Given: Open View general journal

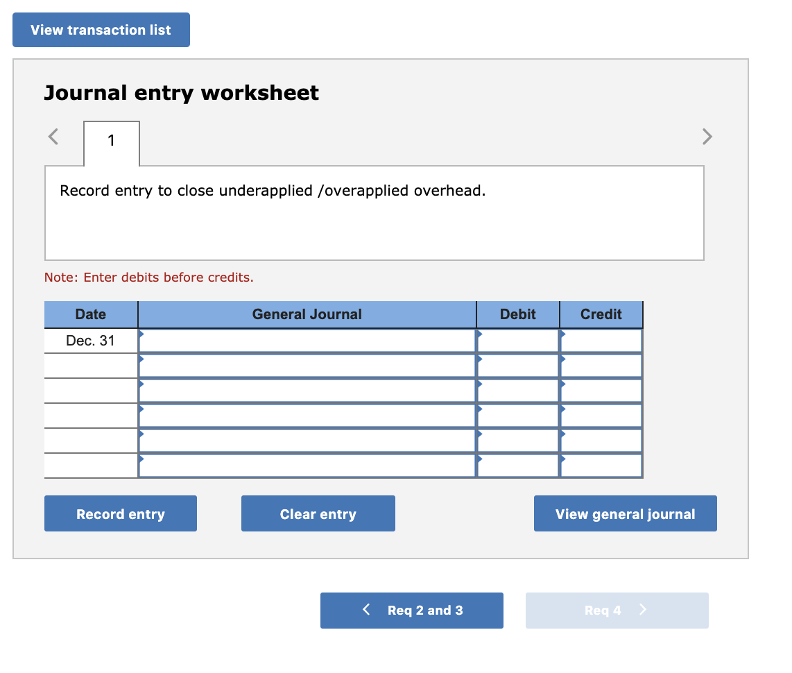Looking at the screenshot, I should pos(626,513).
